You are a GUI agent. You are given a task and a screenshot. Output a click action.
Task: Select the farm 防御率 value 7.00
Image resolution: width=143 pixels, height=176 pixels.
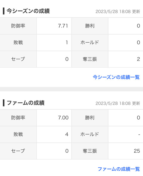63,118
